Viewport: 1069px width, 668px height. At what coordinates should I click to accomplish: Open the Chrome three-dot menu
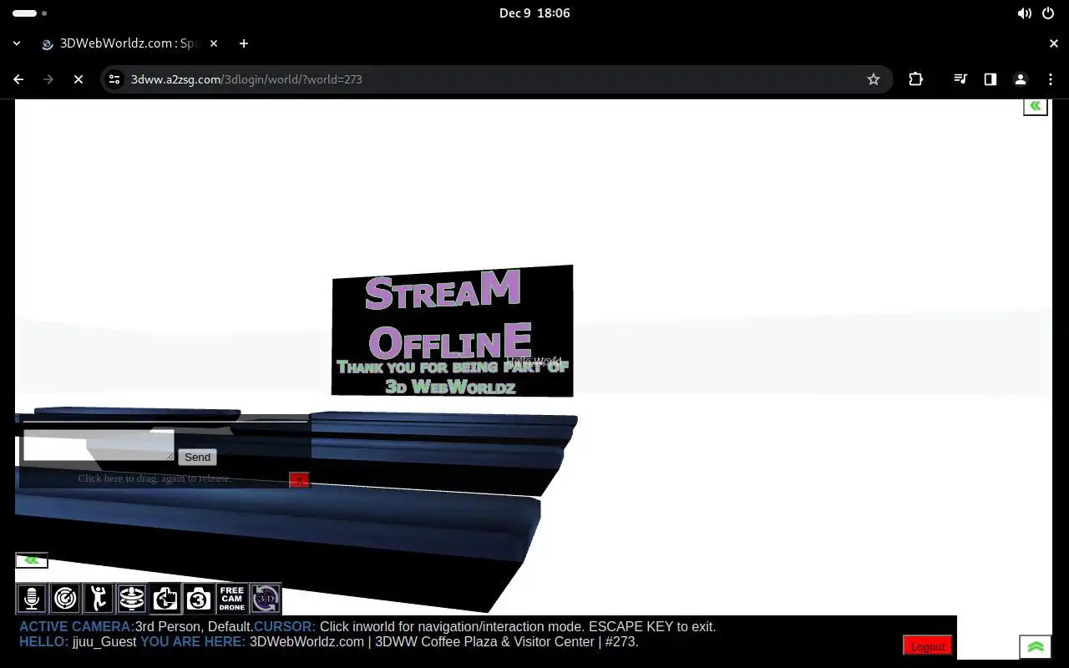coord(1051,79)
